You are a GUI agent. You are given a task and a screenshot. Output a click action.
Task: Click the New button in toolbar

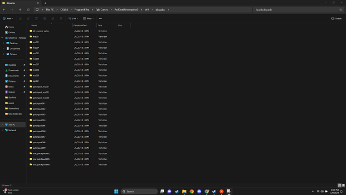point(8,19)
